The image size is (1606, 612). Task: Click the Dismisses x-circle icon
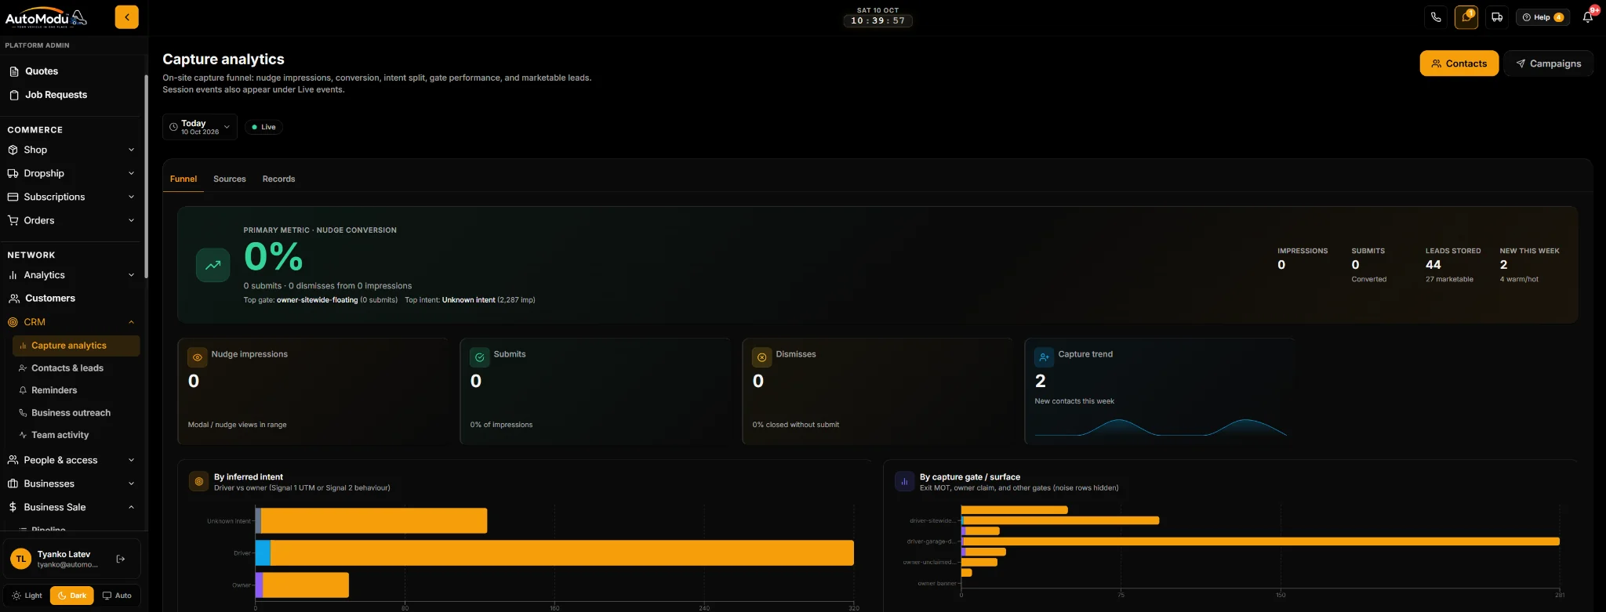click(762, 357)
